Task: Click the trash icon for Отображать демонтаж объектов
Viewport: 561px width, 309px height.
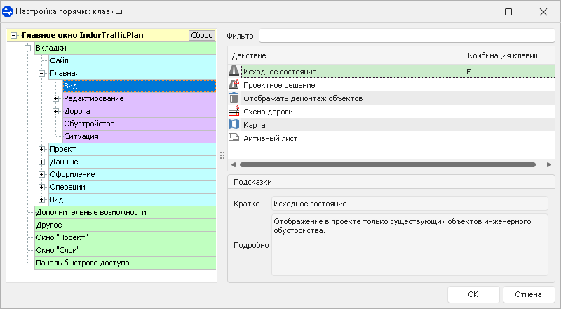Action: click(x=234, y=98)
